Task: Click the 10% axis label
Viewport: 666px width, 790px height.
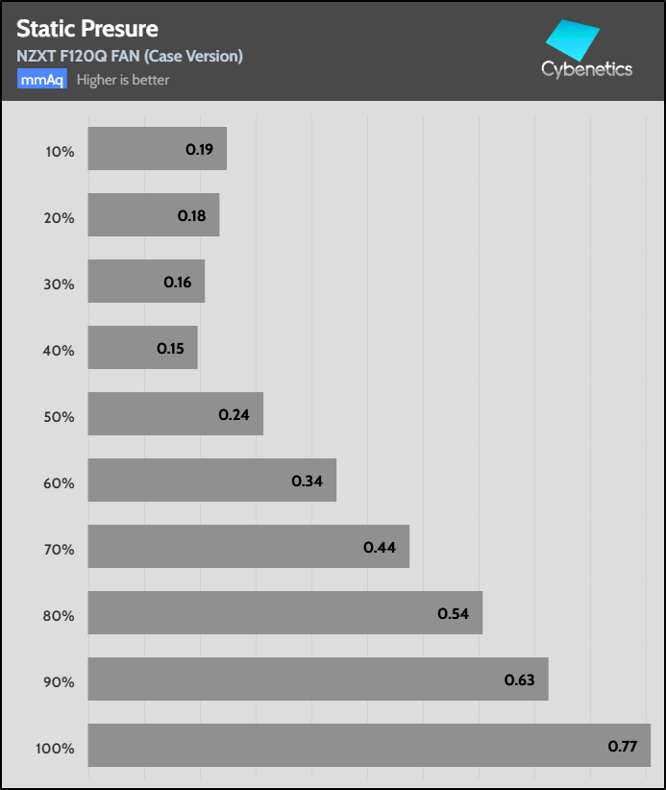Action: coord(59,152)
